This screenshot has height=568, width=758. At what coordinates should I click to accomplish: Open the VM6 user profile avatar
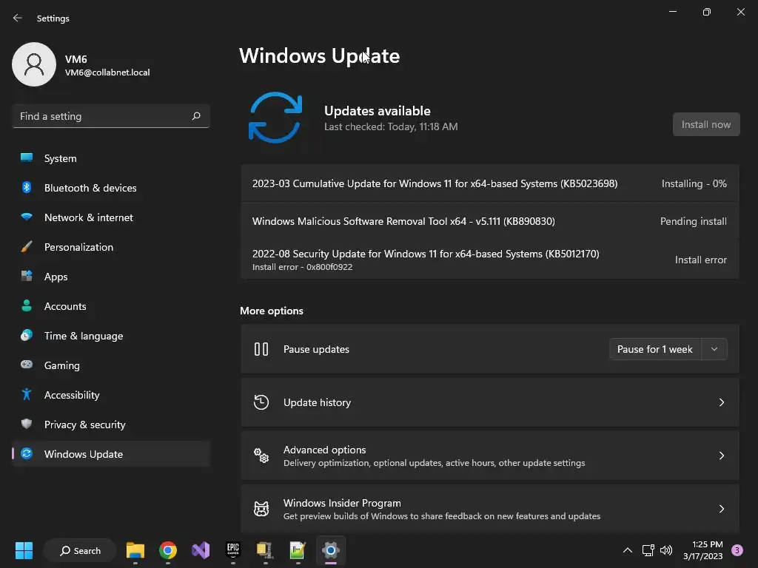tap(34, 64)
